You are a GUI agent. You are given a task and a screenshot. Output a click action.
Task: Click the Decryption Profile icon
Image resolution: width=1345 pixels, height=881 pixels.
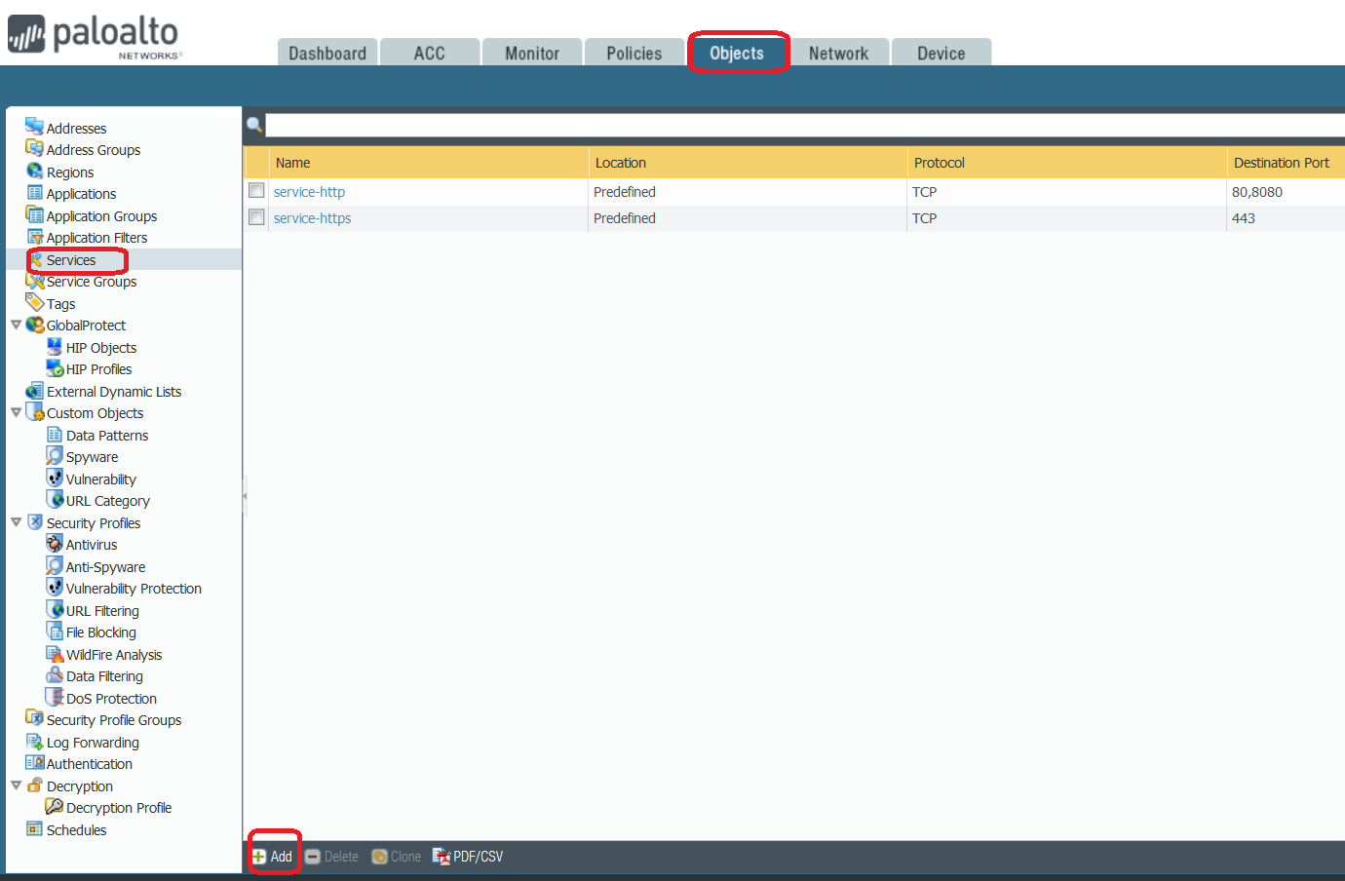tap(55, 806)
